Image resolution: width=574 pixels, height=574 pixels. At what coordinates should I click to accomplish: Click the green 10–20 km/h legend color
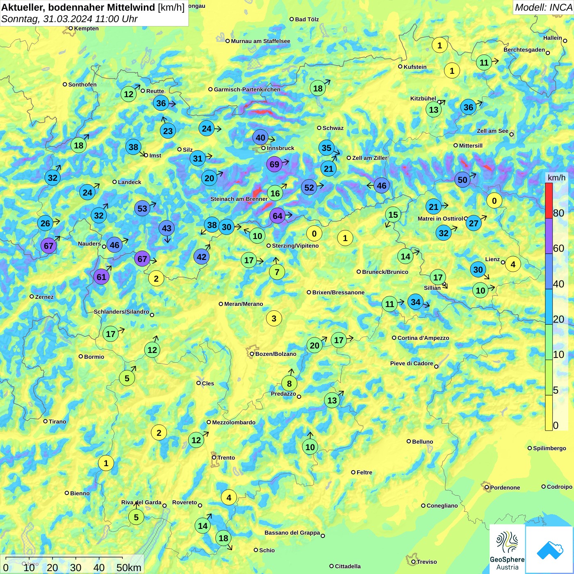click(549, 342)
